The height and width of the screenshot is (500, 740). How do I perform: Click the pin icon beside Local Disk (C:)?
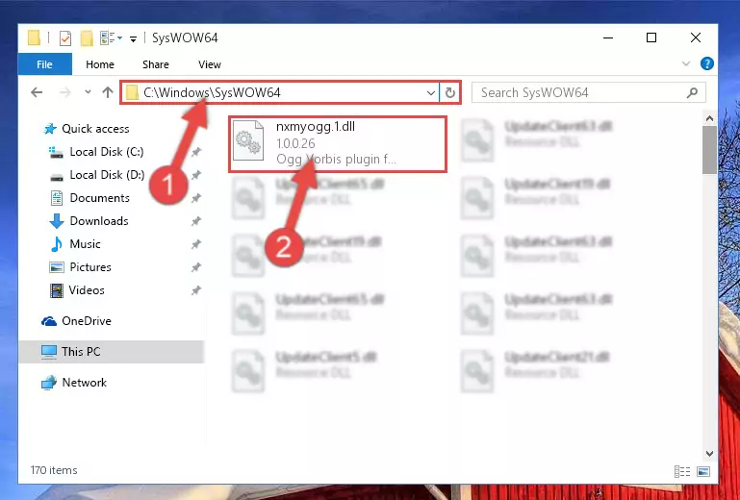click(x=196, y=152)
